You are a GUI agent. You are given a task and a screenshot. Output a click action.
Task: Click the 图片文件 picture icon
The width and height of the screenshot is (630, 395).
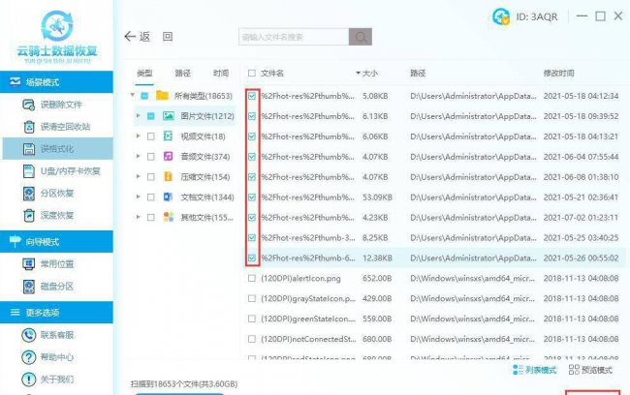point(169,116)
